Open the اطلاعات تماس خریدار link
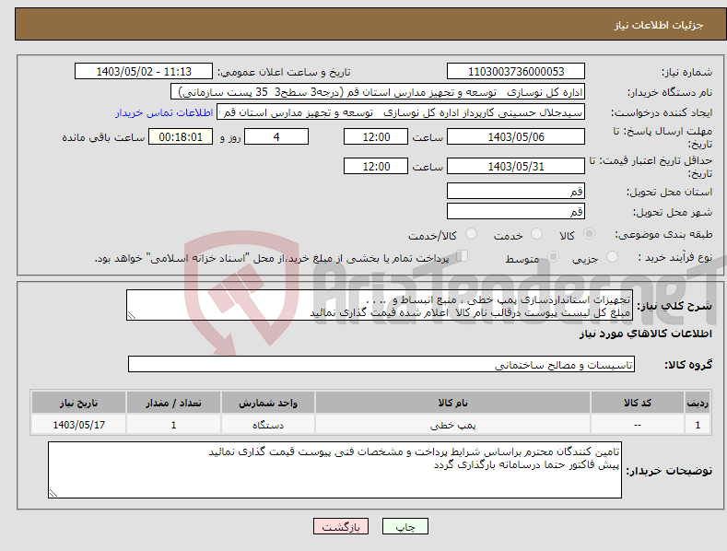The height and width of the screenshot is (551, 727). [164, 112]
